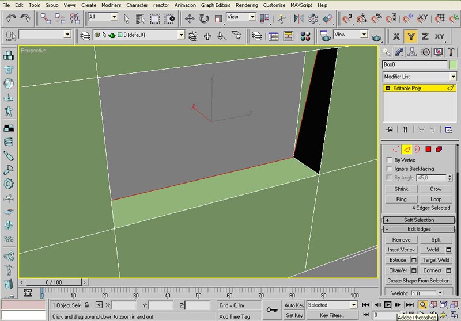Image resolution: width=461 pixels, height=321 pixels.
Task: Activate the Select and Move tool
Action: (190, 19)
